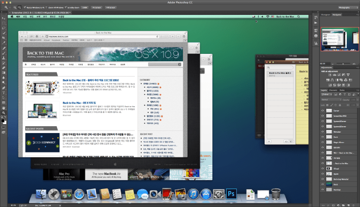Delete layer using the trash icon

(354, 205)
